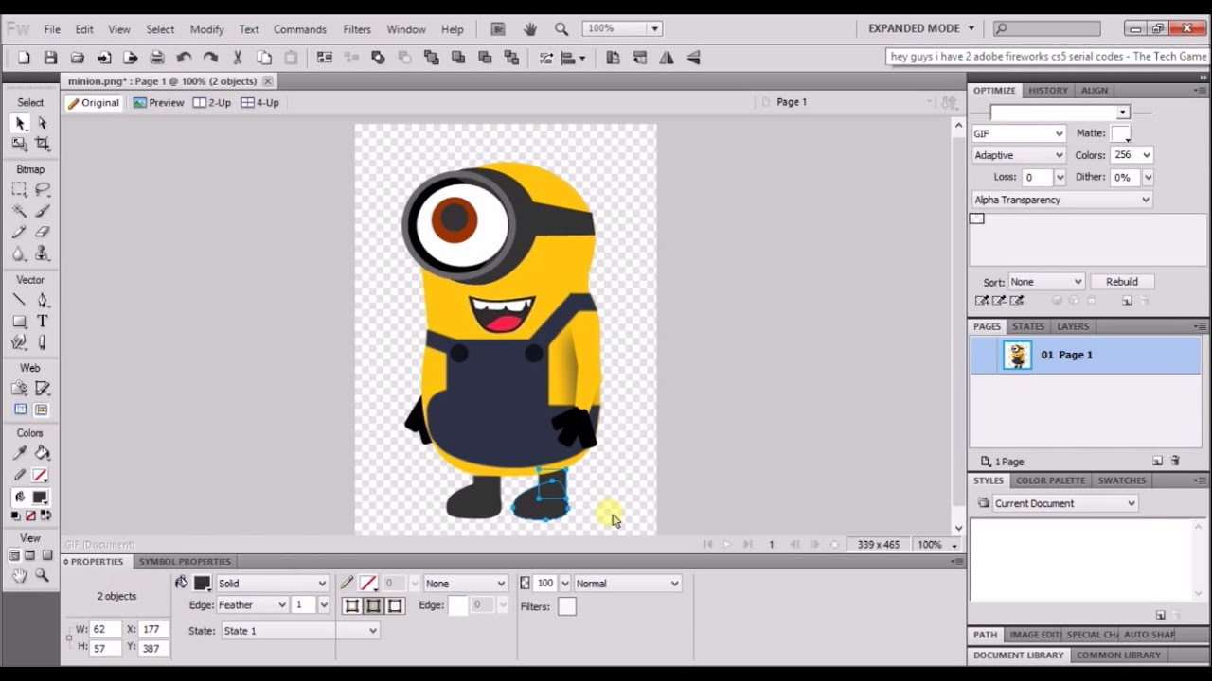Select the Pencil tool

tap(19, 233)
